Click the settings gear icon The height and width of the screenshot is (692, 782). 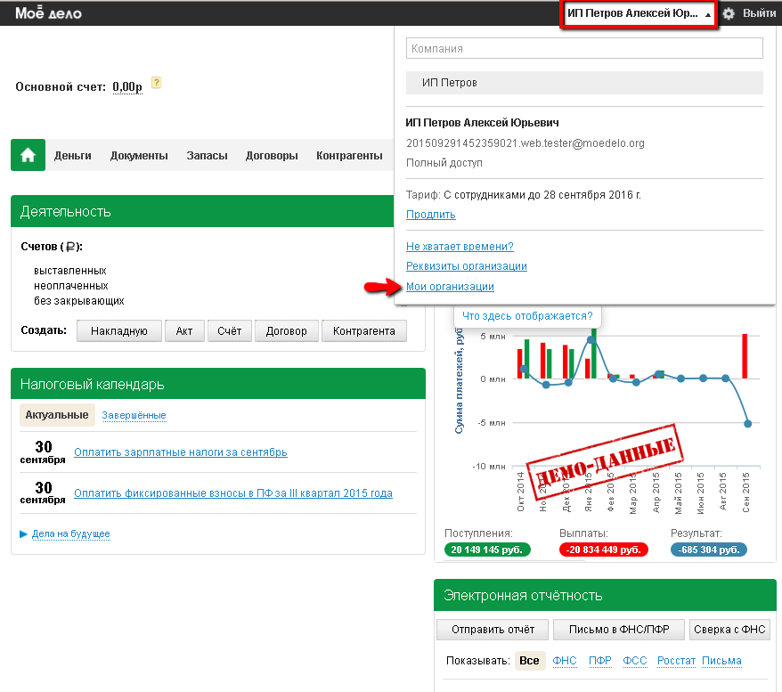tap(729, 14)
